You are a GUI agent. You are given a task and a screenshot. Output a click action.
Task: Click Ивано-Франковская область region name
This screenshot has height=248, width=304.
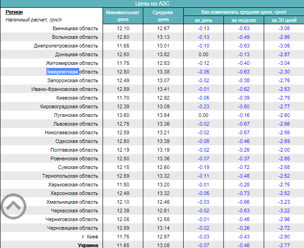(x=65, y=89)
